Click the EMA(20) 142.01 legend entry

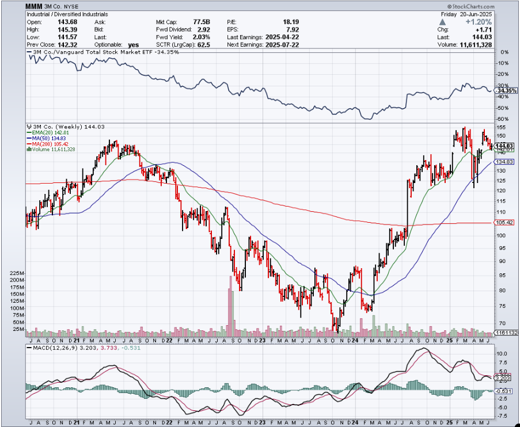coord(48,132)
